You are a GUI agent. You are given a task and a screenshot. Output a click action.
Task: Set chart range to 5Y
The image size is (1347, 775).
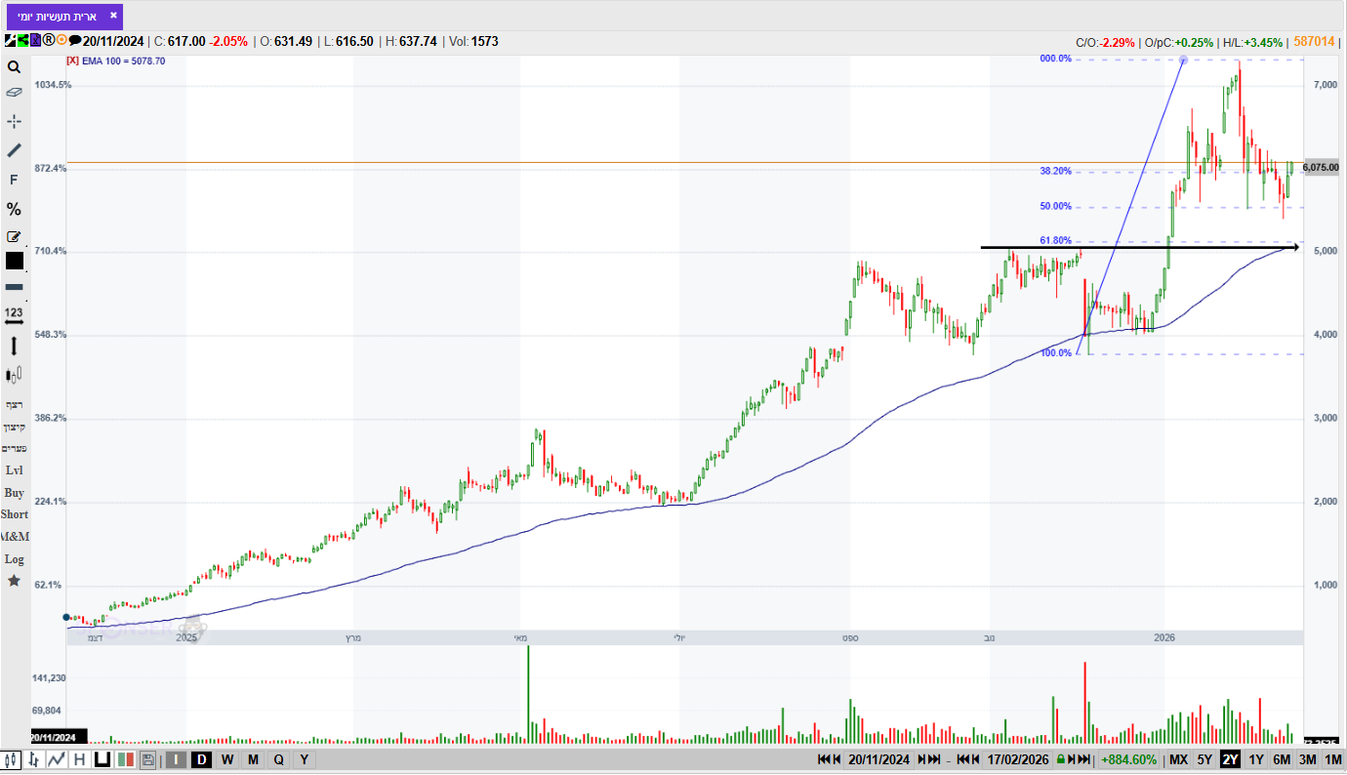(1204, 759)
